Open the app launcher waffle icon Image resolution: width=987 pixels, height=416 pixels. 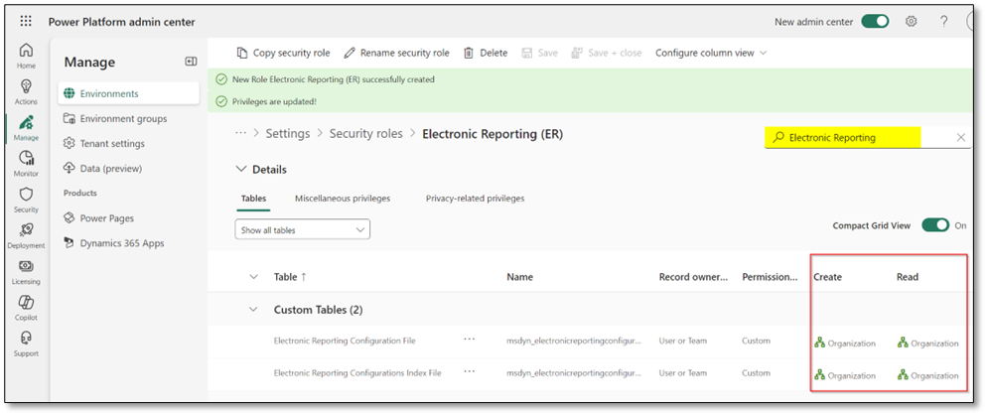coord(26,22)
